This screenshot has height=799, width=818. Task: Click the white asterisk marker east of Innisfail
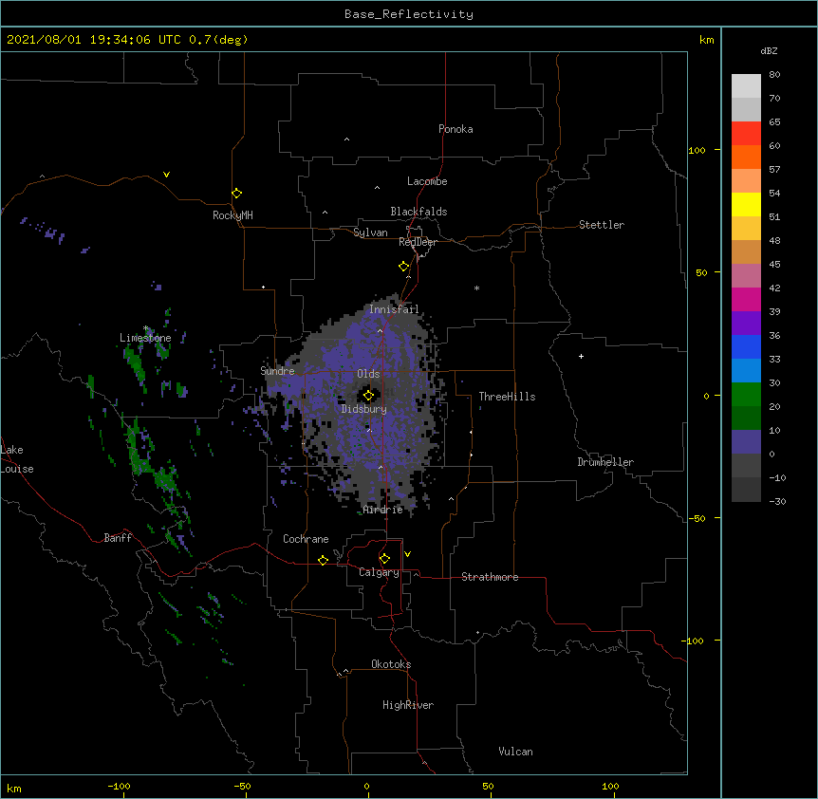point(476,288)
